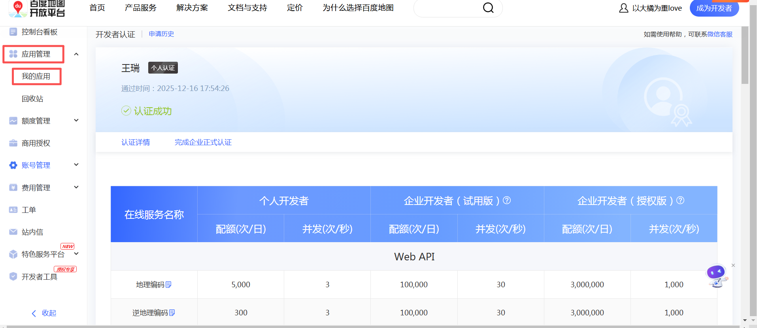Click help icon beside 企业开发者 (授权版)
Screen dimensions: 757x328
tap(680, 201)
